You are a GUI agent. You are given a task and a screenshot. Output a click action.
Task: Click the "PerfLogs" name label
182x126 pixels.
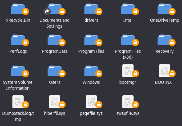(x=18, y=51)
